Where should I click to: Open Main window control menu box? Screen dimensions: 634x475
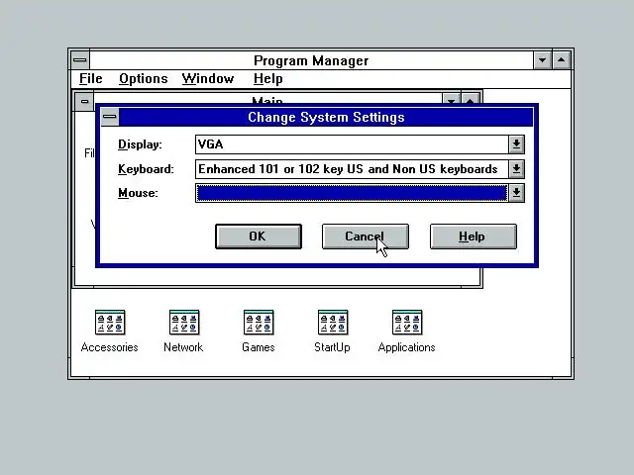[84, 101]
